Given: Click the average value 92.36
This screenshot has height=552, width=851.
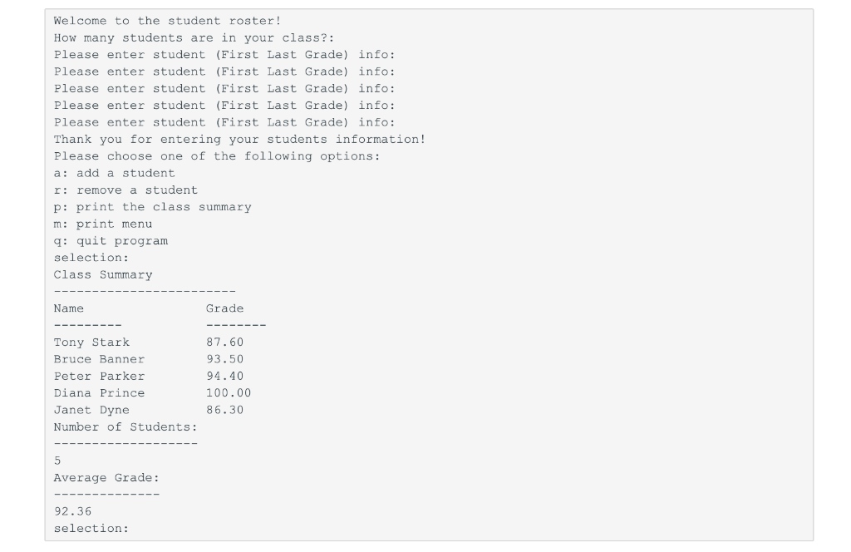Looking at the screenshot, I should coord(73,512).
